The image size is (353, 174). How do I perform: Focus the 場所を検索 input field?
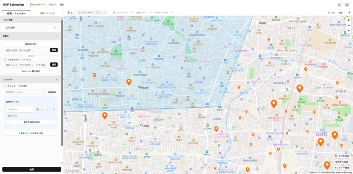(x=27, y=50)
